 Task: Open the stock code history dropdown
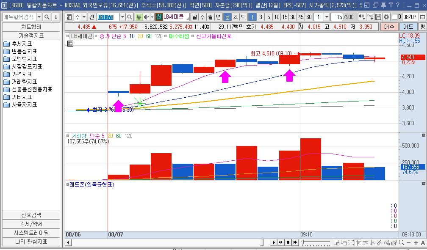(x=122, y=17)
